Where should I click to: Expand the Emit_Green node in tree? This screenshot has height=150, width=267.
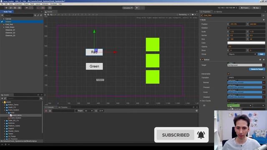4,27
